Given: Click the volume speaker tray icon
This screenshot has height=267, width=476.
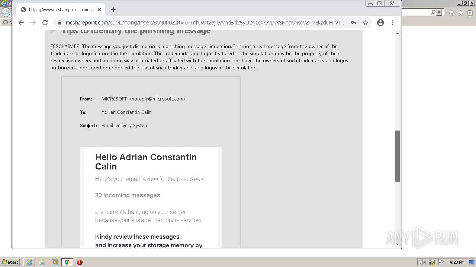Looking at the screenshot, I should coord(423,262).
